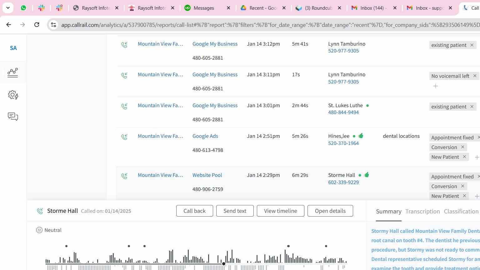Click inbound call icon for 3:11pm call

coord(124,76)
